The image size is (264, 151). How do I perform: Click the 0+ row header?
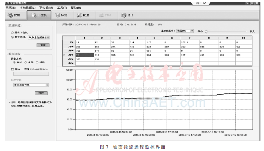coord(69,42)
